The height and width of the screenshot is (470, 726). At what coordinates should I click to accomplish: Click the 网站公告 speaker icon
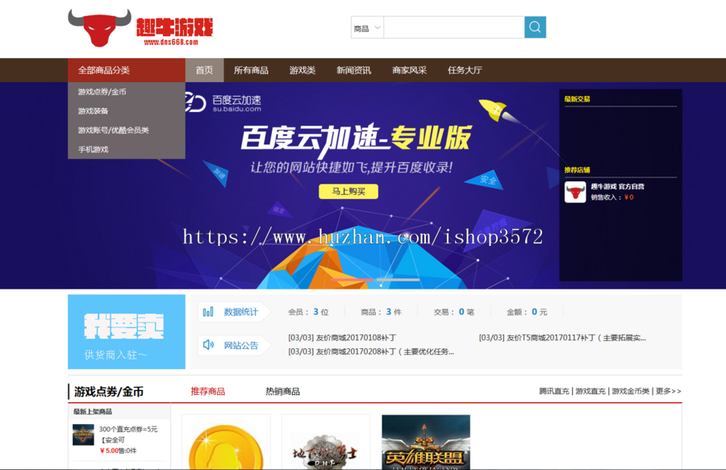208,344
